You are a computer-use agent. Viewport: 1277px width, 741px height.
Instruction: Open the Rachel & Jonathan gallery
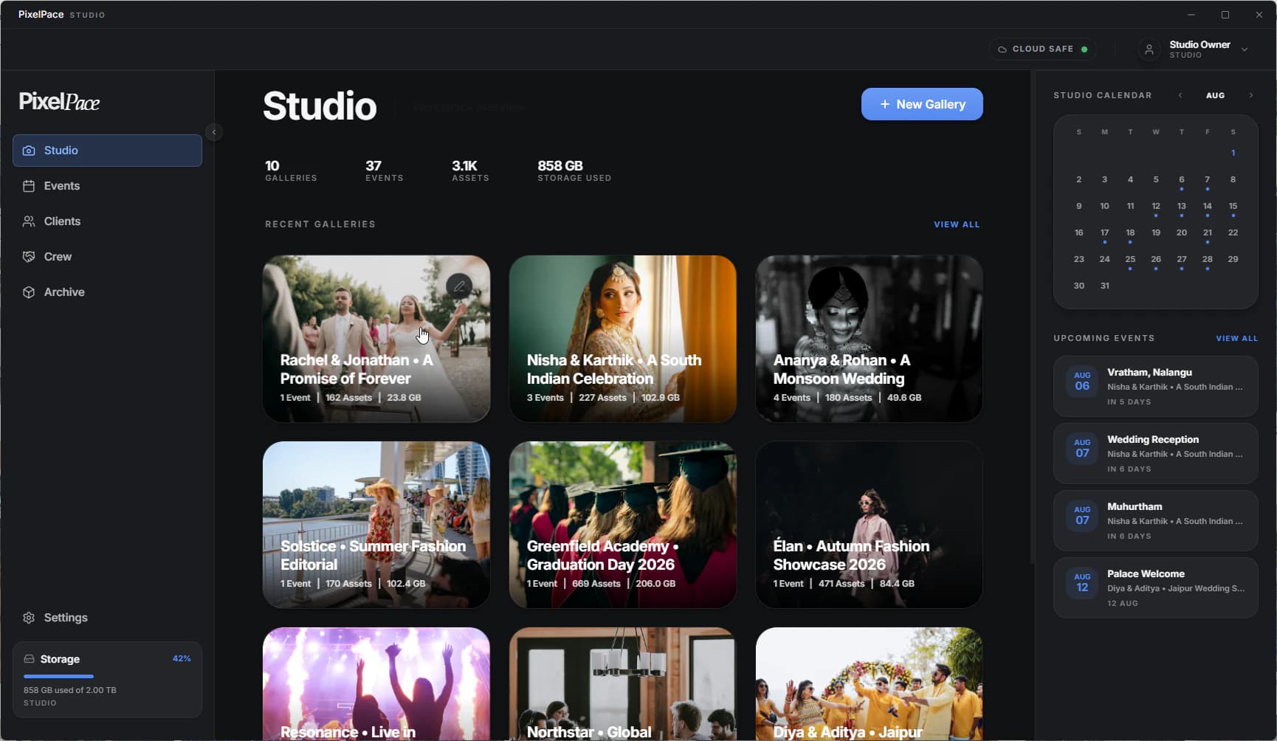pos(376,339)
